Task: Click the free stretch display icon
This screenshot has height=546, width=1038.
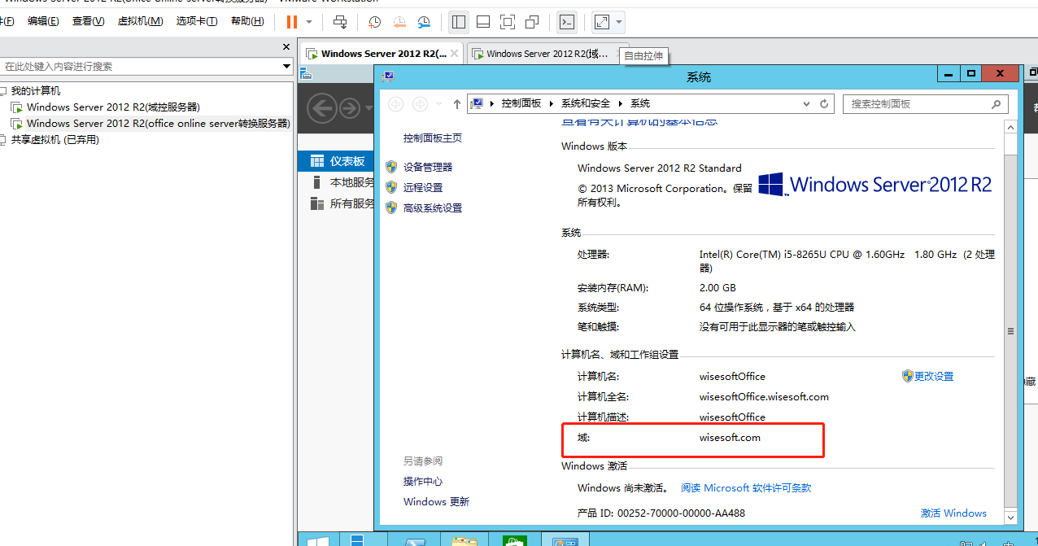Action: [602, 22]
